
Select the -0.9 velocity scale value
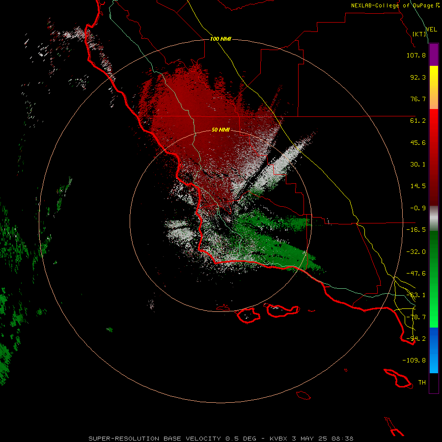point(418,208)
